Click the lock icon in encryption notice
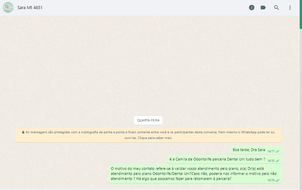This screenshot has width=302, height=190. [x=23, y=132]
